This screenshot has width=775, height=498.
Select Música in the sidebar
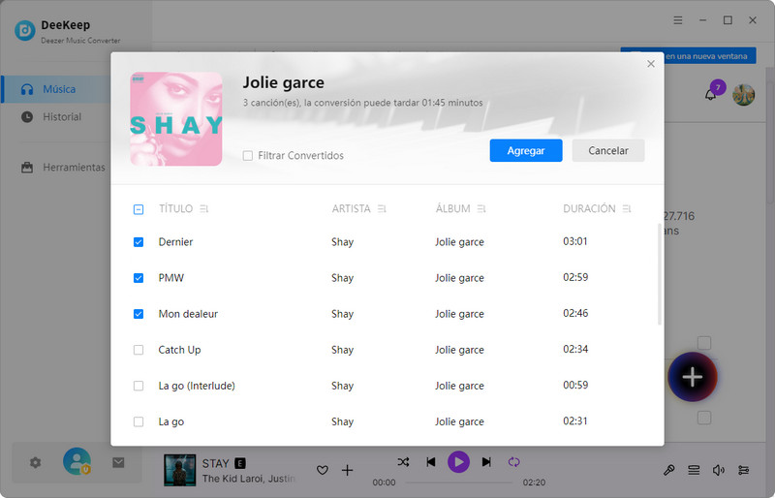pos(57,89)
